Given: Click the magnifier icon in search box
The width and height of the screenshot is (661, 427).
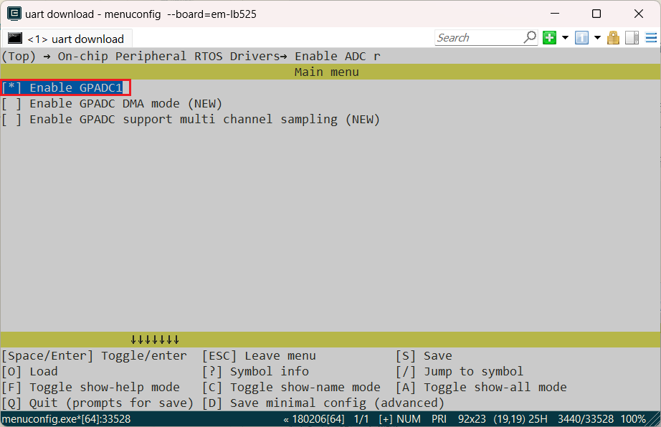Looking at the screenshot, I should [x=530, y=37].
